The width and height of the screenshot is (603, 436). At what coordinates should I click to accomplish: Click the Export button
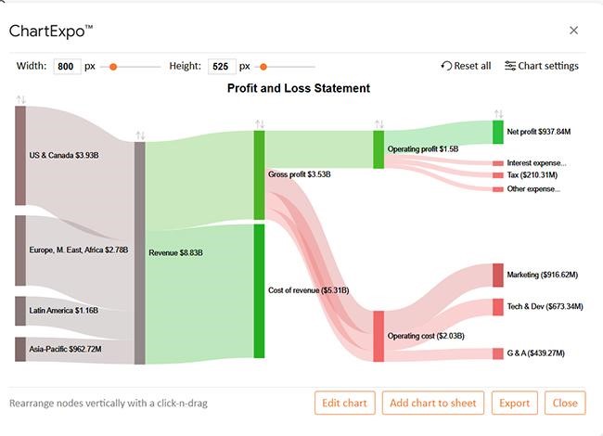tap(514, 403)
